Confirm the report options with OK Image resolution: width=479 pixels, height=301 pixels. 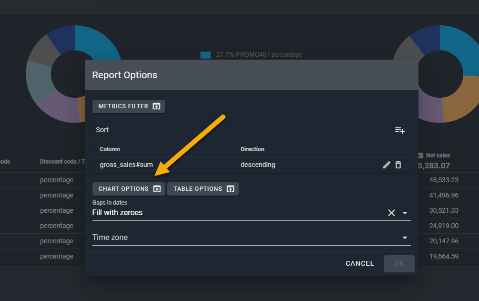point(399,264)
